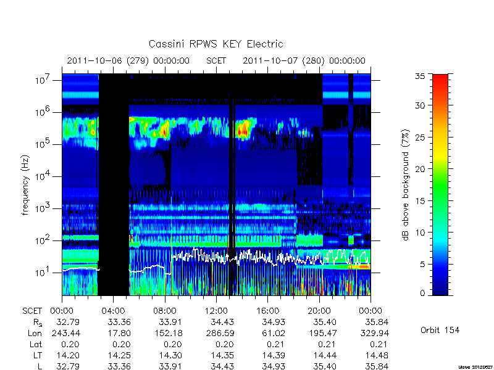
Task: Click the '16:00' time tick label
Action: click(x=267, y=311)
